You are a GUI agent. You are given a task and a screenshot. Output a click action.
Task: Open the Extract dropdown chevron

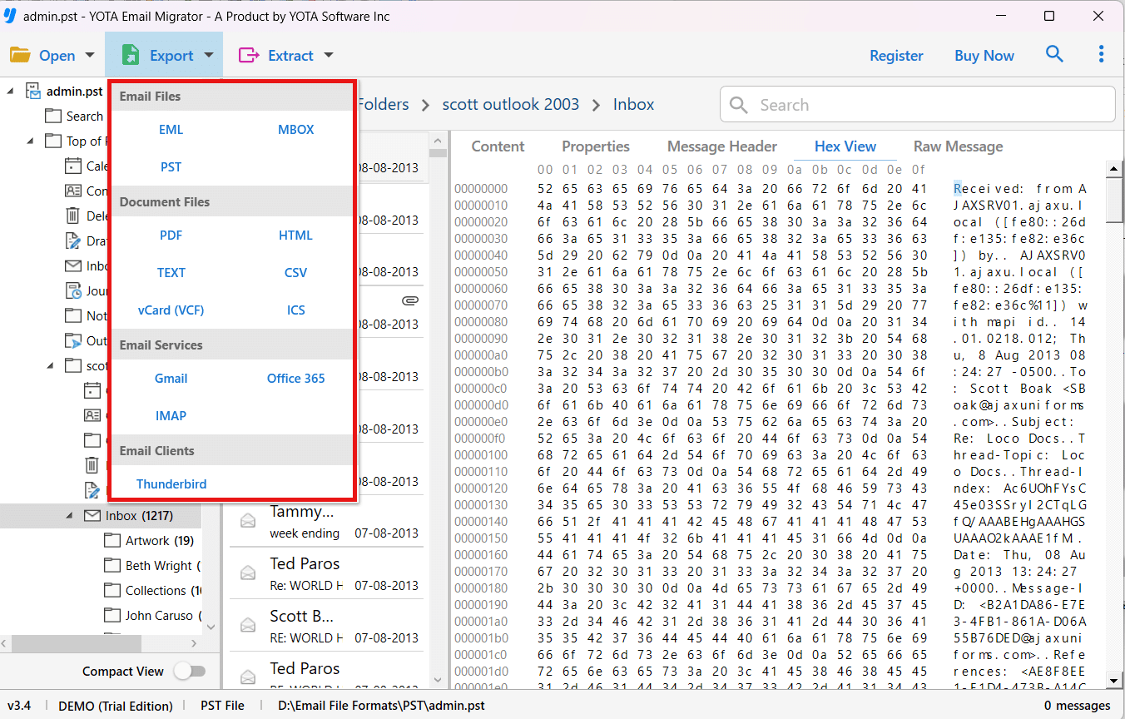pos(328,55)
